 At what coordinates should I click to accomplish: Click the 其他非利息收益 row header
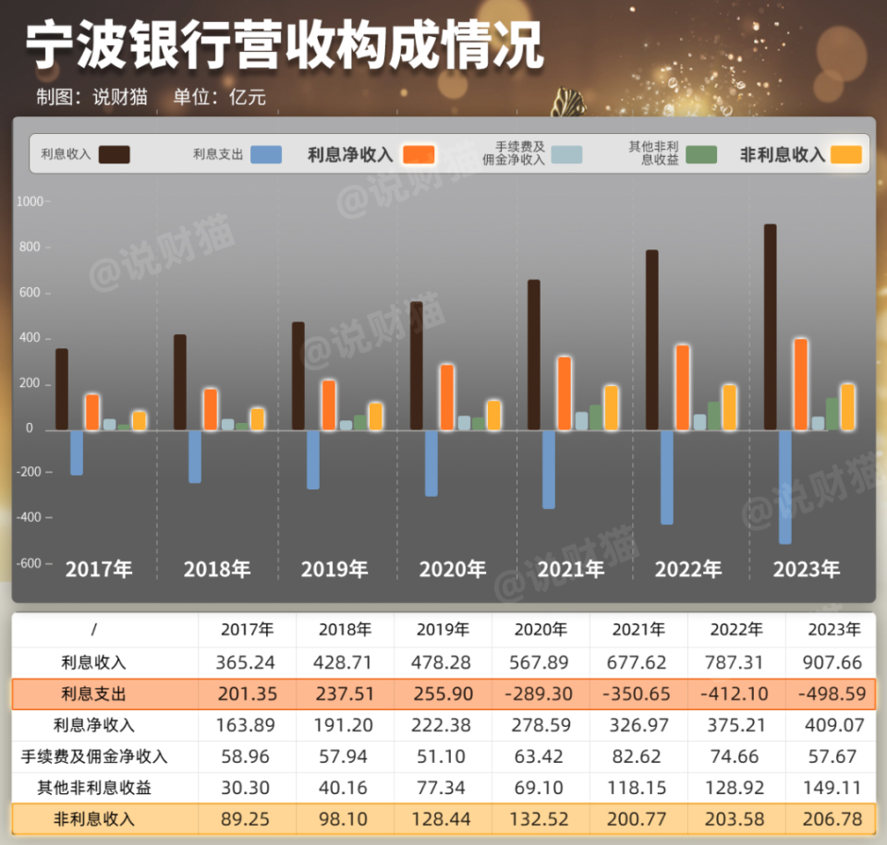pos(94,788)
